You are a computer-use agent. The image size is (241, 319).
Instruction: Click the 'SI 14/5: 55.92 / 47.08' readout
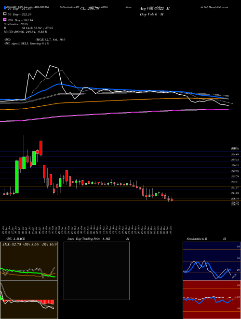click(36, 28)
